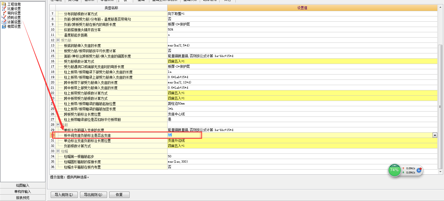Click value 3*h for 箍筋加密长度
This screenshot has width=444, height=201.
pos(171,109)
